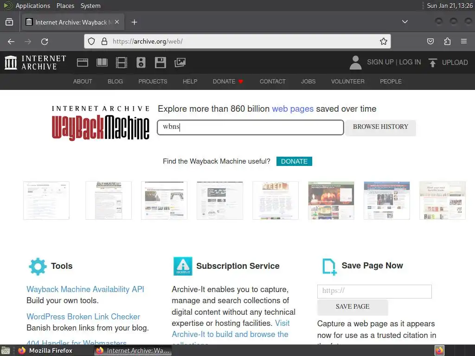The width and height of the screenshot is (475, 356).
Task: Open a new tab with plus button
Action: [134, 22]
